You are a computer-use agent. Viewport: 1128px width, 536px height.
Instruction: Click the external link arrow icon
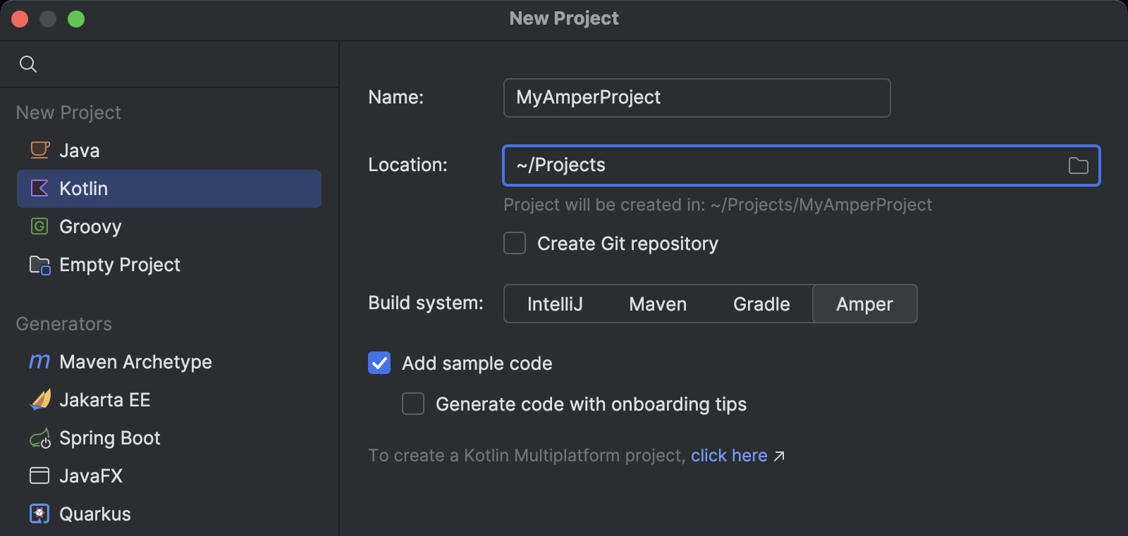point(779,456)
